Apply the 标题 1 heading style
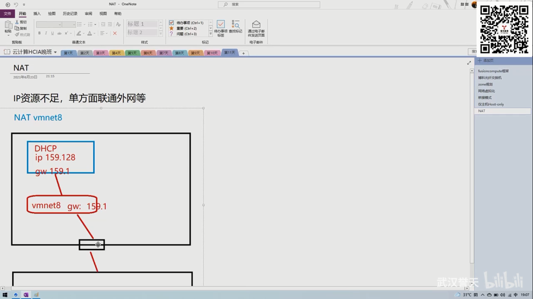Screen dimensions: 533x299 coord(142,24)
